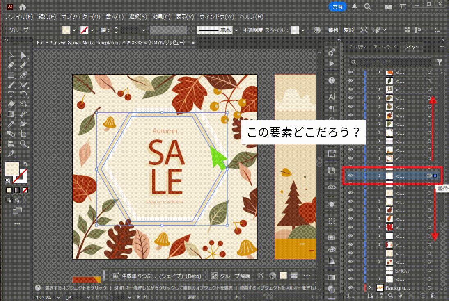Viewport: 449px width, 301px height.
Task: Open stroke weight dropdown
Action: 144,30
